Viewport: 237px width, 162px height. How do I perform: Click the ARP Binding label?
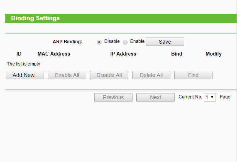[67, 42]
